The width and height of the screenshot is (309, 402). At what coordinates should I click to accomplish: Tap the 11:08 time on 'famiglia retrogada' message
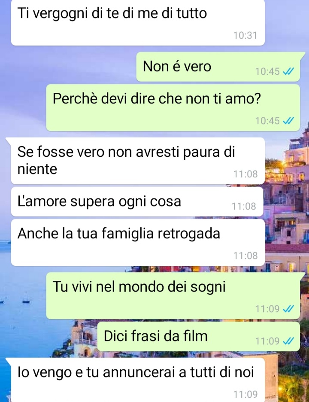click(245, 256)
